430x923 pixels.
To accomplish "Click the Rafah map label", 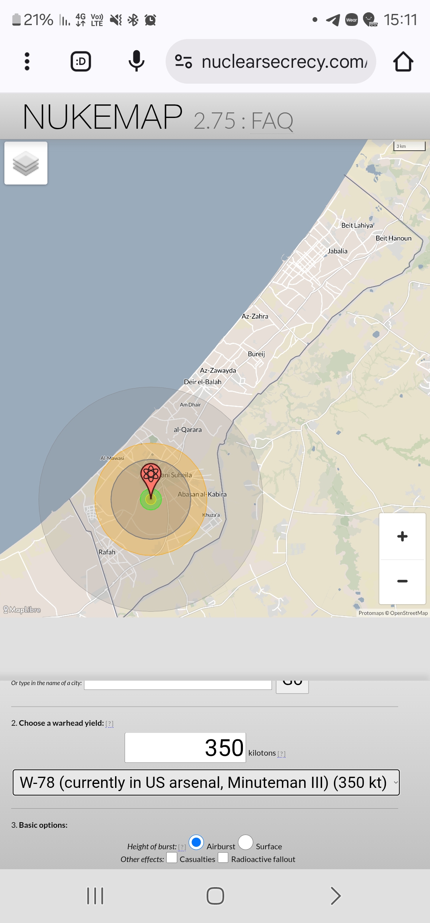I will click(107, 552).
